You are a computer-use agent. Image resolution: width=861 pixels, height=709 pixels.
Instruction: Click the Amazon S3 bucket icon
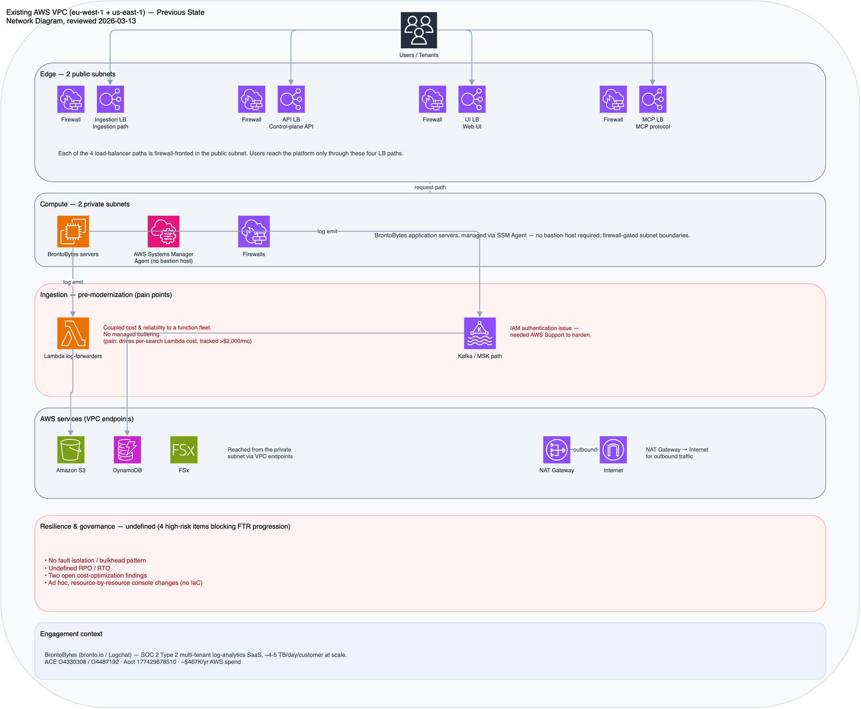tap(71, 450)
